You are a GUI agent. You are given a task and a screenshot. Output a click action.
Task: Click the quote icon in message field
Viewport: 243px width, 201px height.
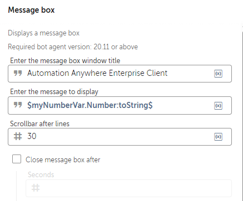tap(18, 105)
